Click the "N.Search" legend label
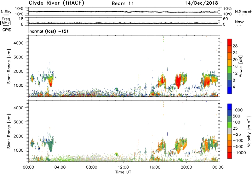The height and width of the screenshot is (174, 252). (x=243, y=12)
